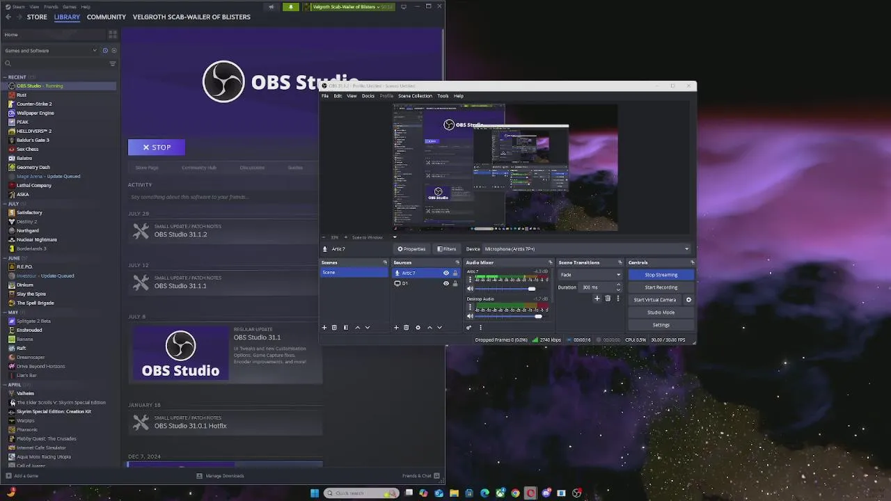Open OBS Docks menu
Image resolution: width=891 pixels, height=501 pixels.
pos(368,96)
